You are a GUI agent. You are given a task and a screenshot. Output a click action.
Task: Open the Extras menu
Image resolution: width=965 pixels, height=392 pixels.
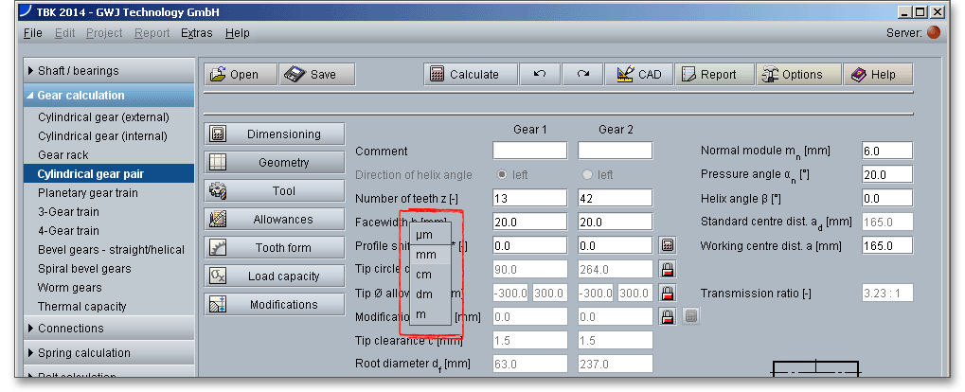click(197, 33)
